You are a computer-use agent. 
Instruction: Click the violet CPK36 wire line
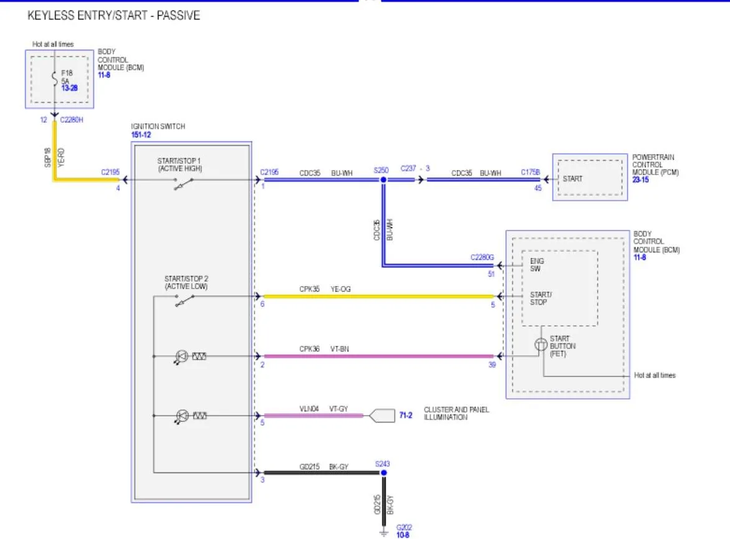[x=378, y=356]
